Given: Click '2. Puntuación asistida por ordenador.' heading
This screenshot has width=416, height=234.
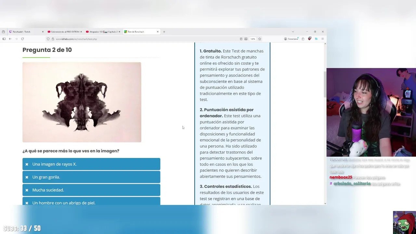Looking at the screenshot, I should pos(227,113).
